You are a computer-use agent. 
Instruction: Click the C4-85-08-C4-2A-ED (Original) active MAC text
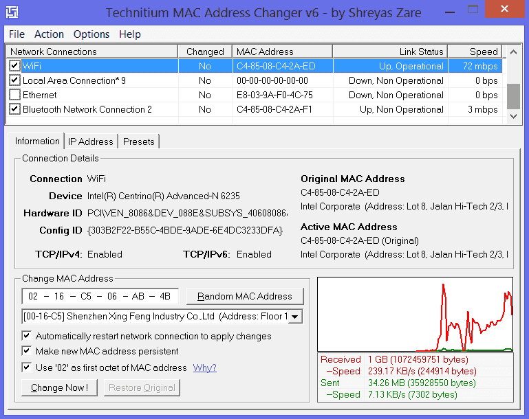(x=360, y=241)
